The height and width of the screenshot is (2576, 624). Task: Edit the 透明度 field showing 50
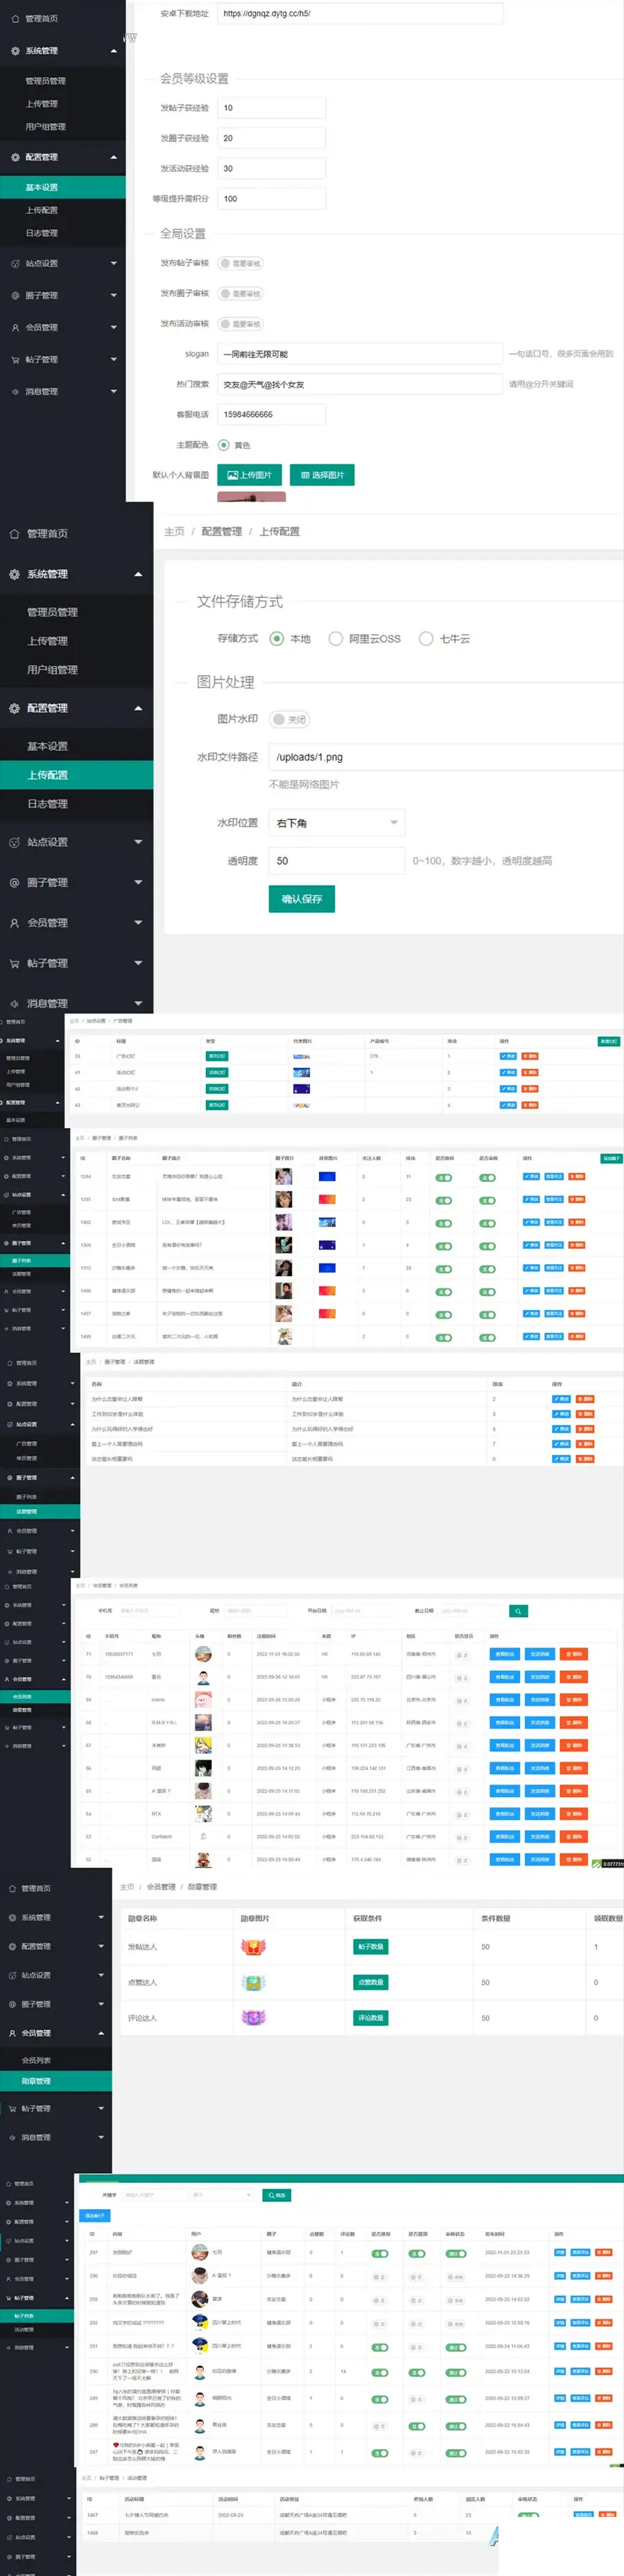coord(337,861)
